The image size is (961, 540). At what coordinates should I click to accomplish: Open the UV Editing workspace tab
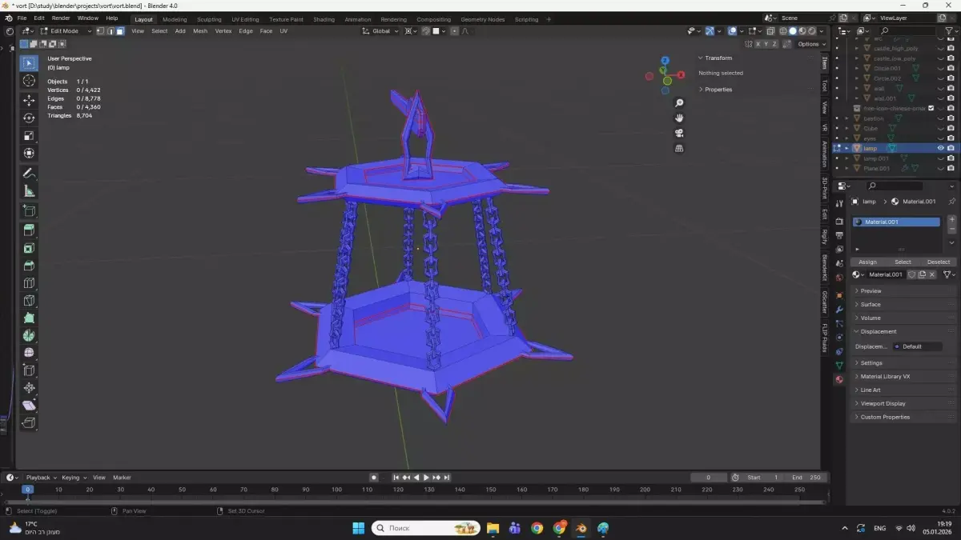pos(245,19)
